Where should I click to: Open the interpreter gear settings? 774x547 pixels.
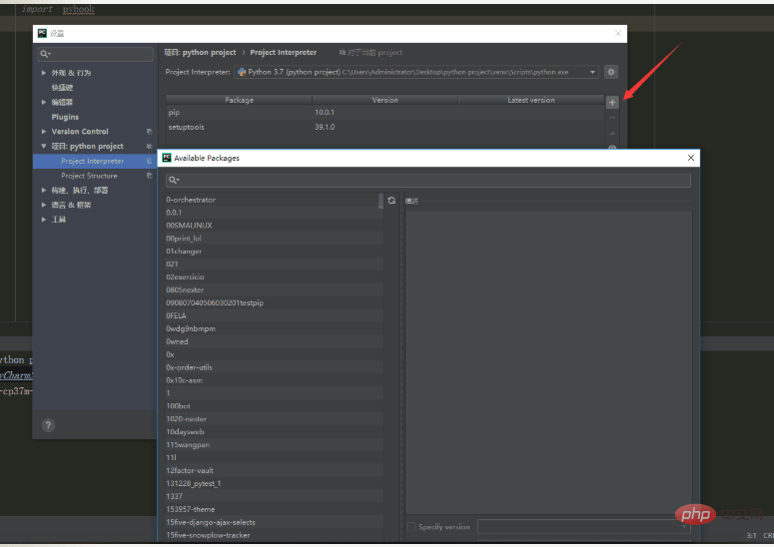tap(611, 72)
